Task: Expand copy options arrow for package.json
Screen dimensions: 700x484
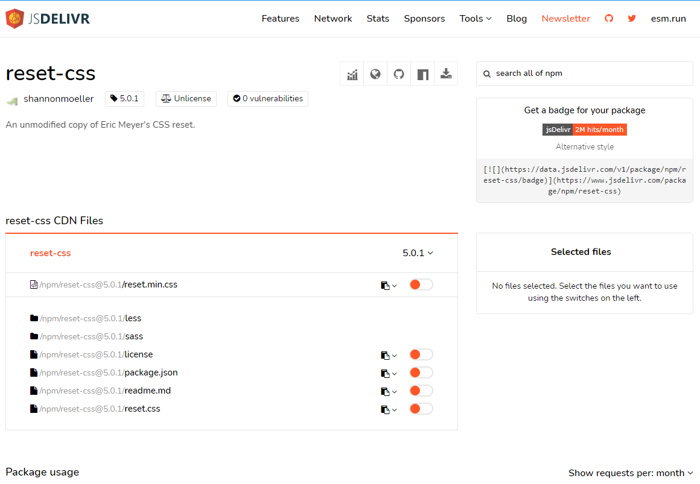Action: click(x=394, y=374)
